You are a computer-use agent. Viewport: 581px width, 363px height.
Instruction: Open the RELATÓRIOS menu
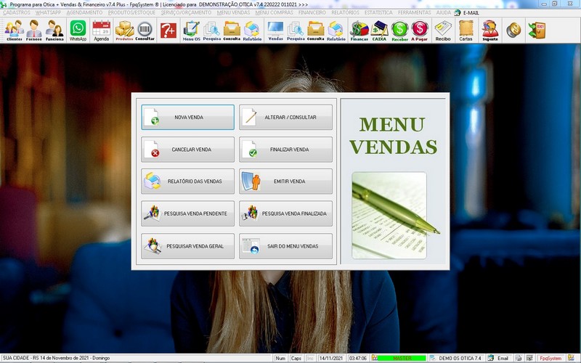point(346,12)
